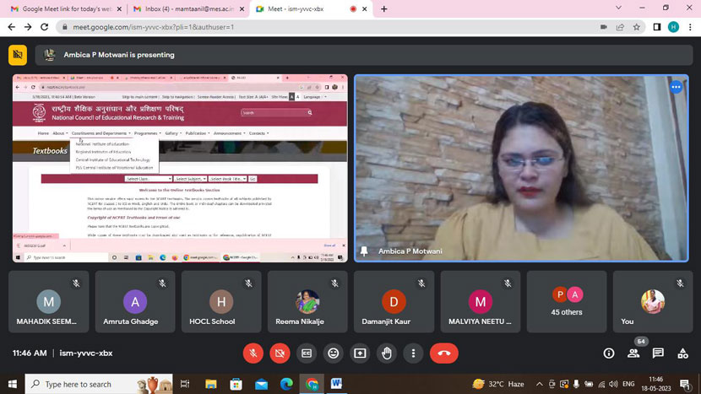Open clock showing 11:46 18-05-2023
This screenshot has width=701, height=394.
pos(656,384)
